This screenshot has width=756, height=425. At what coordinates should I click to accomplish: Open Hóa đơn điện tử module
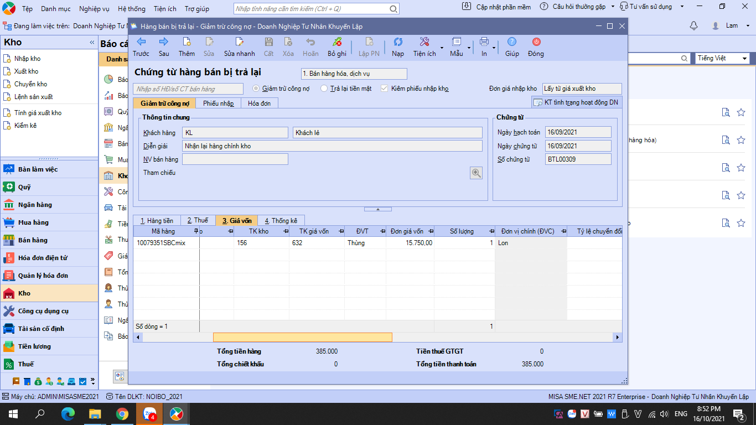[49, 258]
